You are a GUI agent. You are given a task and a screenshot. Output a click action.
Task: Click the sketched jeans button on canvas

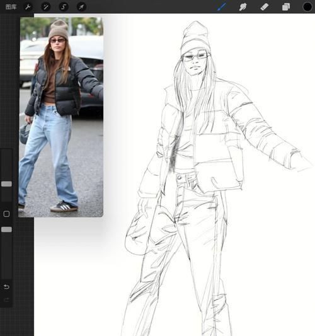179,177
